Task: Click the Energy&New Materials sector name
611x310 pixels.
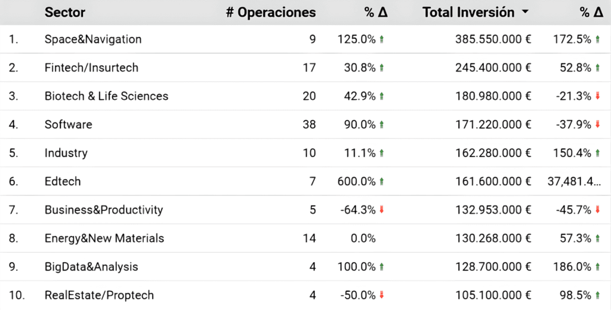Action: (104, 238)
